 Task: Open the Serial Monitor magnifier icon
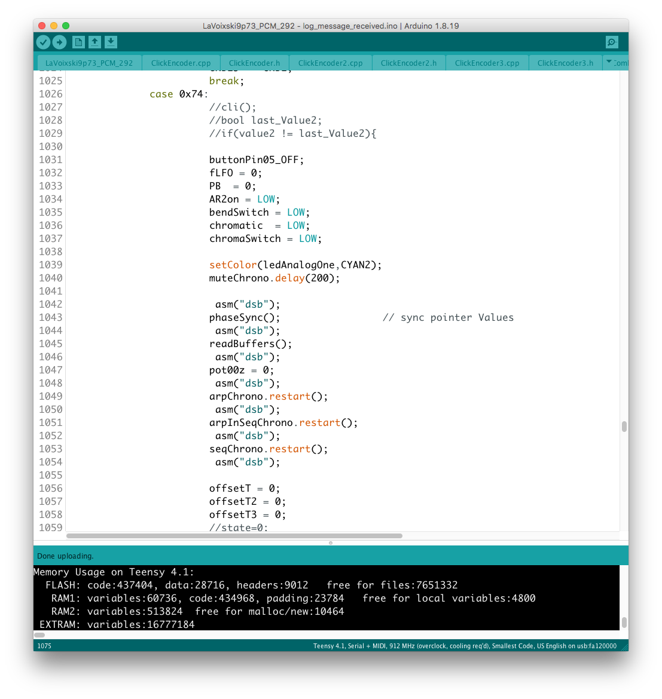(x=612, y=42)
